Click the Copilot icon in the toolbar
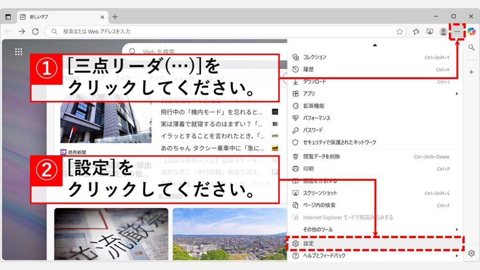The height and width of the screenshot is (270, 480). pos(472,31)
